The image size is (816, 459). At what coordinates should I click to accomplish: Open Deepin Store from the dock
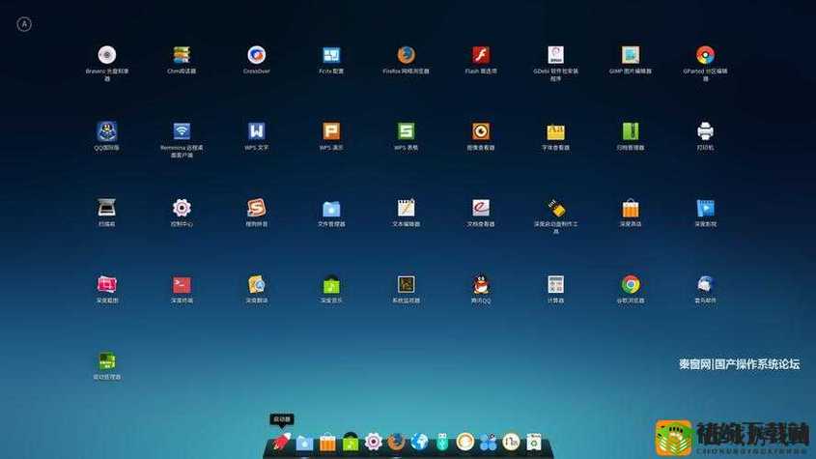tap(327, 443)
